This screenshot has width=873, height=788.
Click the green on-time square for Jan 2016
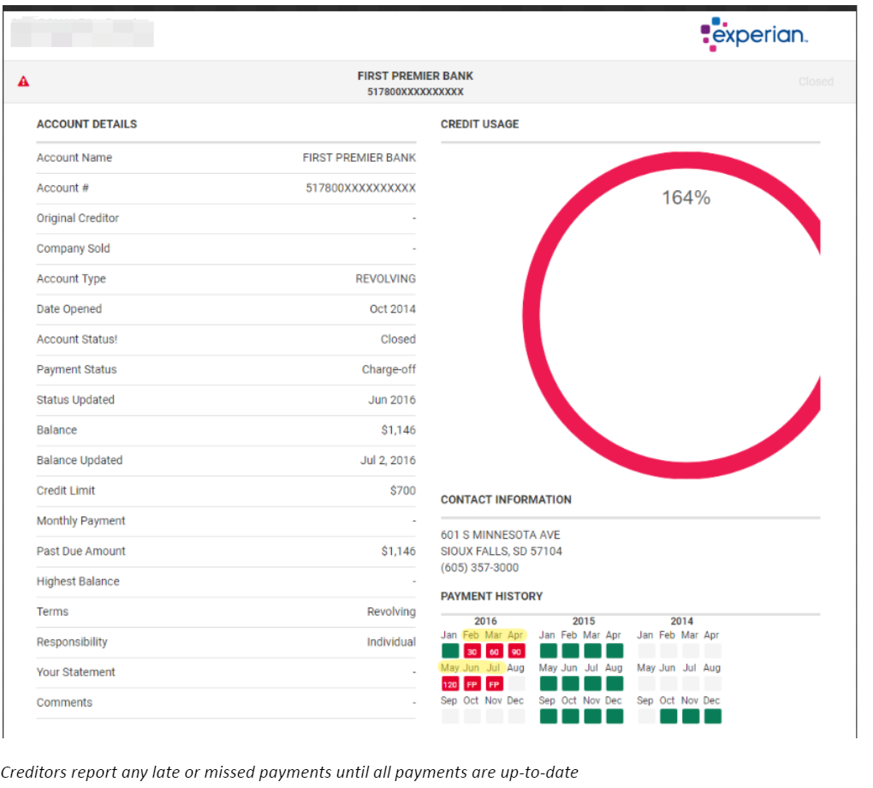(450, 651)
